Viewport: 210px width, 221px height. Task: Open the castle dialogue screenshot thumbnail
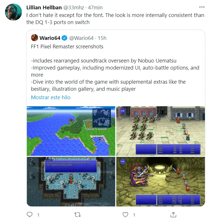pyautogui.click(x=71, y=182)
